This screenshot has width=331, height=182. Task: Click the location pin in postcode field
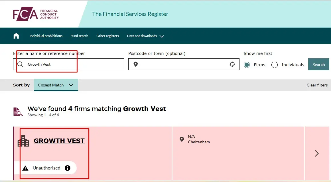click(x=135, y=64)
